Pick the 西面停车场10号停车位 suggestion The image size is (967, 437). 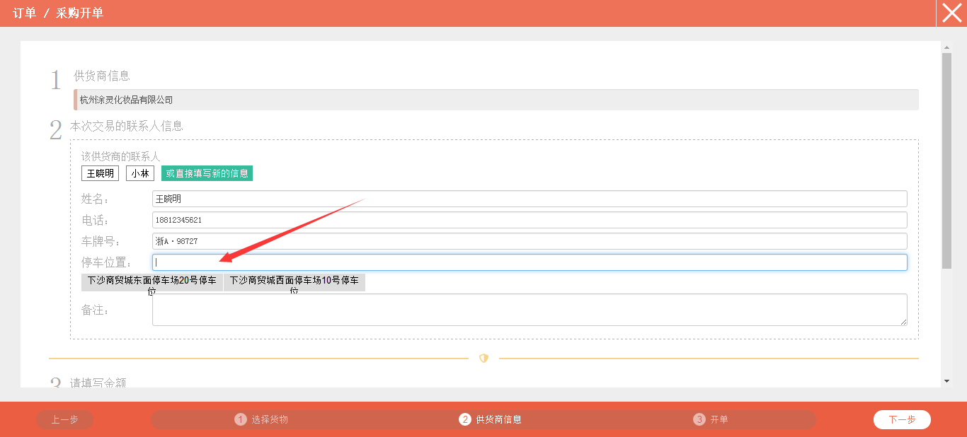pyautogui.click(x=294, y=282)
